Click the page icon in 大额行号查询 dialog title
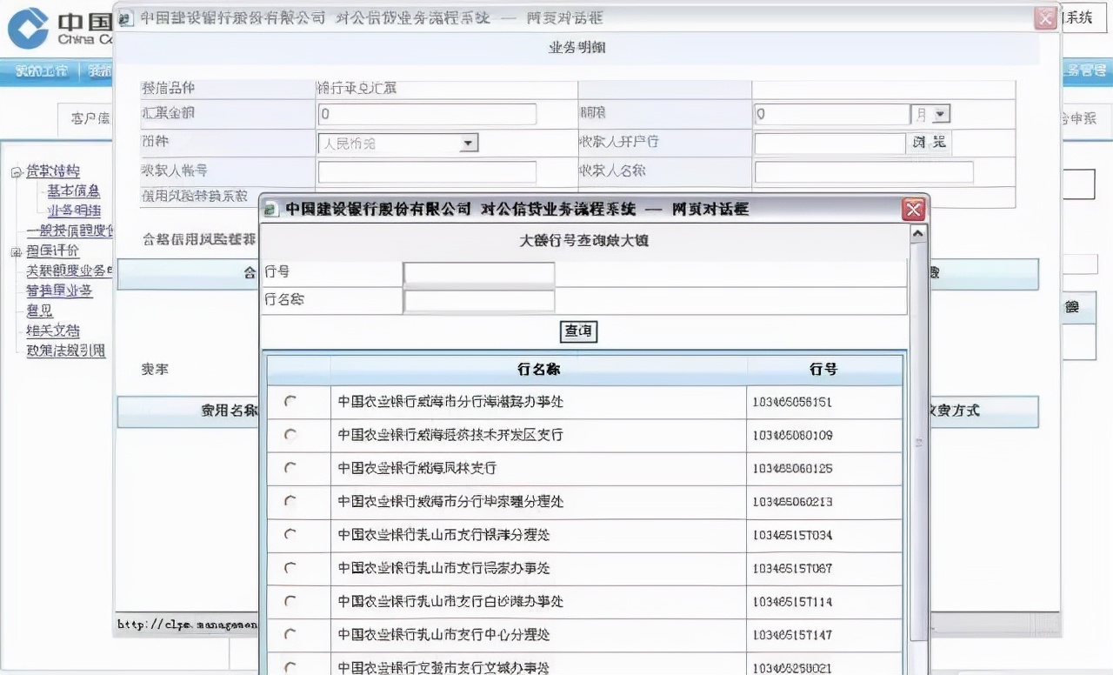 pyautogui.click(x=271, y=209)
